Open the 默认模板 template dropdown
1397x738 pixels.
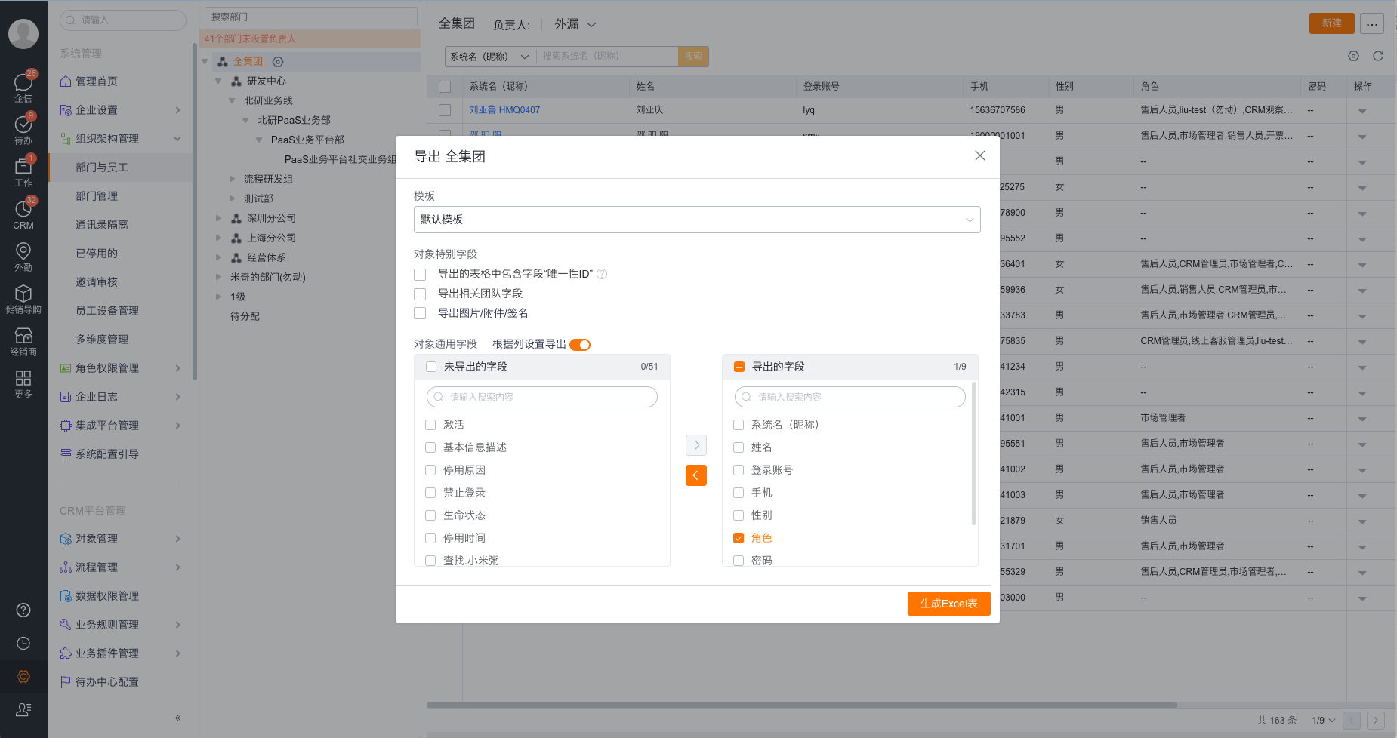[695, 220]
